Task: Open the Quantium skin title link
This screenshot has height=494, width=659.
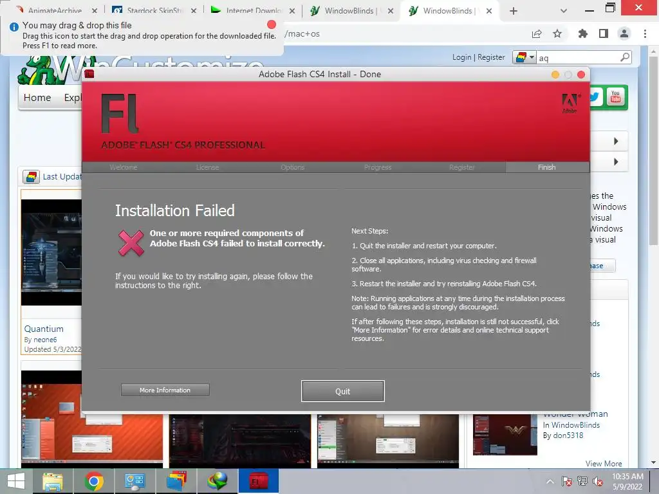Action: pyautogui.click(x=44, y=329)
